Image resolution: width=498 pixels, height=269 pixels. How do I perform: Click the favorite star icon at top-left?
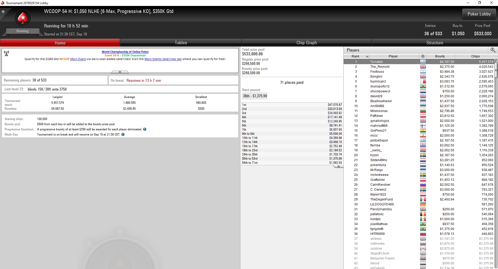click(x=3, y=12)
